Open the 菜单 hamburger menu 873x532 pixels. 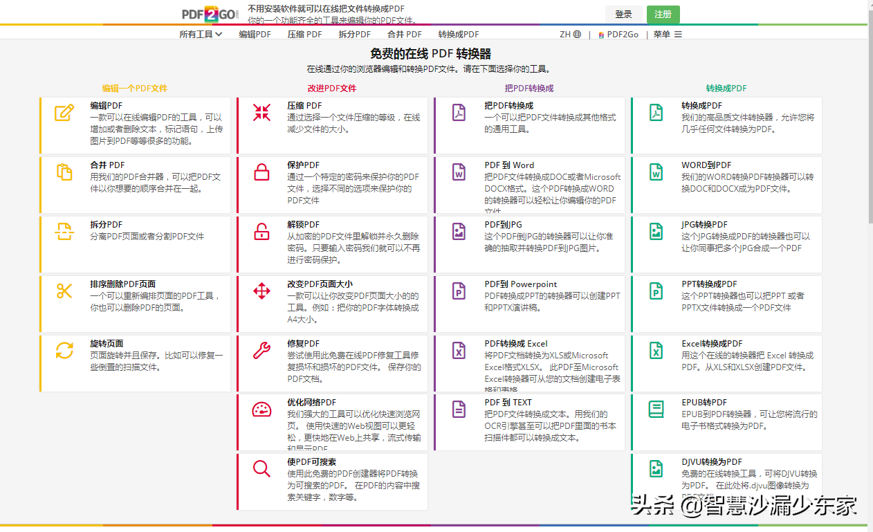(x=668, y=34)
